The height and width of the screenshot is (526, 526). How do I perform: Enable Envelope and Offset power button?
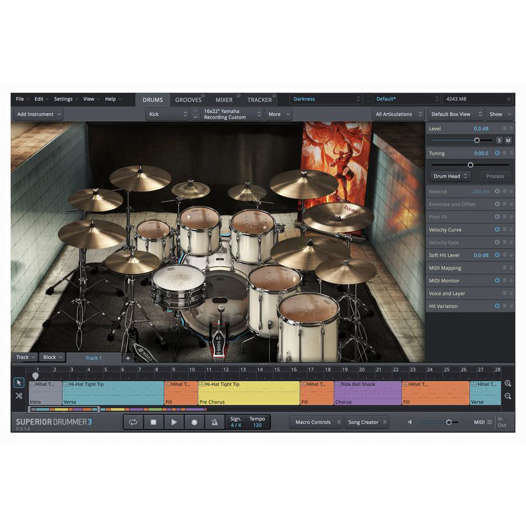(x=497, y=204)
